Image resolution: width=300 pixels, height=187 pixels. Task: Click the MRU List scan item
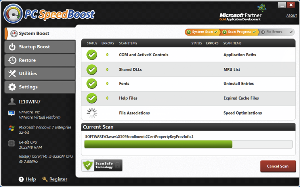tap(232, 69)
